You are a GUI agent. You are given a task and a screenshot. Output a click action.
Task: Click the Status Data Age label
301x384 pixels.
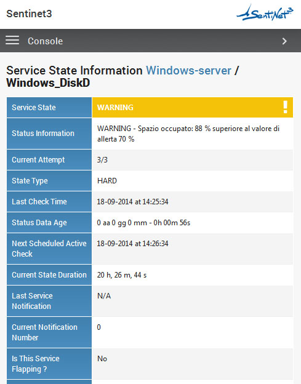39,223
